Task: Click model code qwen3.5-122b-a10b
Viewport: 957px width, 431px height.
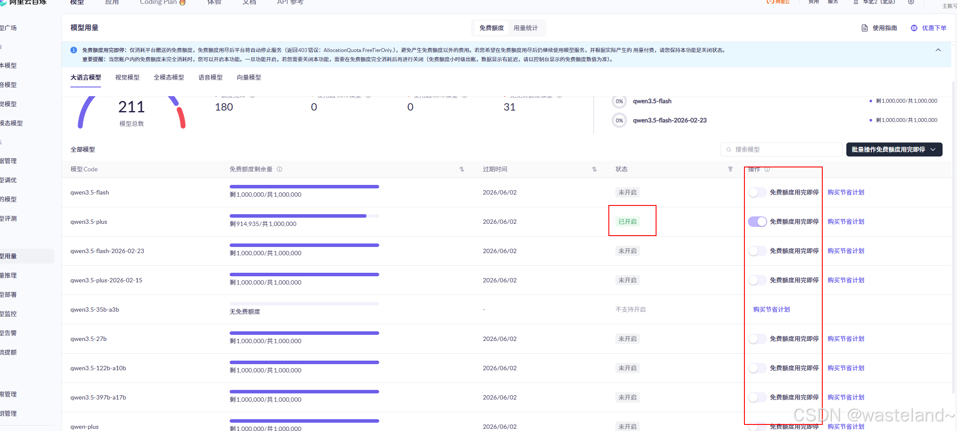Action: [x=98, y=368]
